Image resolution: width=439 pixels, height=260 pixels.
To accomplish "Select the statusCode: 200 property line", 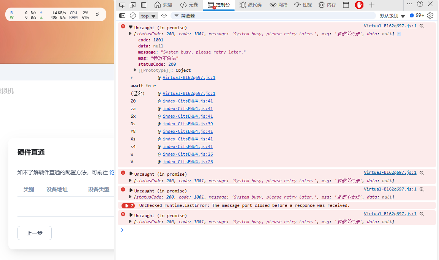I will pos(157,64).
